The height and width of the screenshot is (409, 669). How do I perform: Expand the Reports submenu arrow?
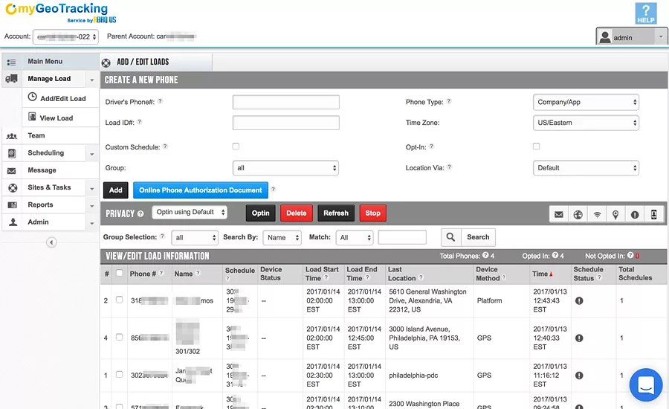[91, 206]
